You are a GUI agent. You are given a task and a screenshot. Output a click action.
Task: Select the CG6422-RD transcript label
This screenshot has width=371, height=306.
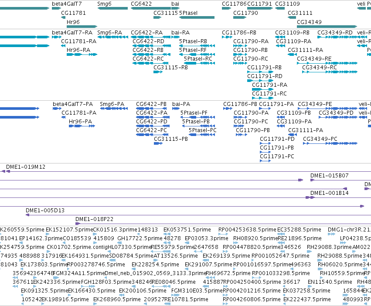[148, 41]
